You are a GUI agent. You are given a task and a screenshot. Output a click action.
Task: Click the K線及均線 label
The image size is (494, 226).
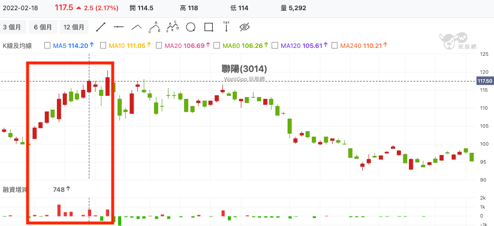(17, 46)
